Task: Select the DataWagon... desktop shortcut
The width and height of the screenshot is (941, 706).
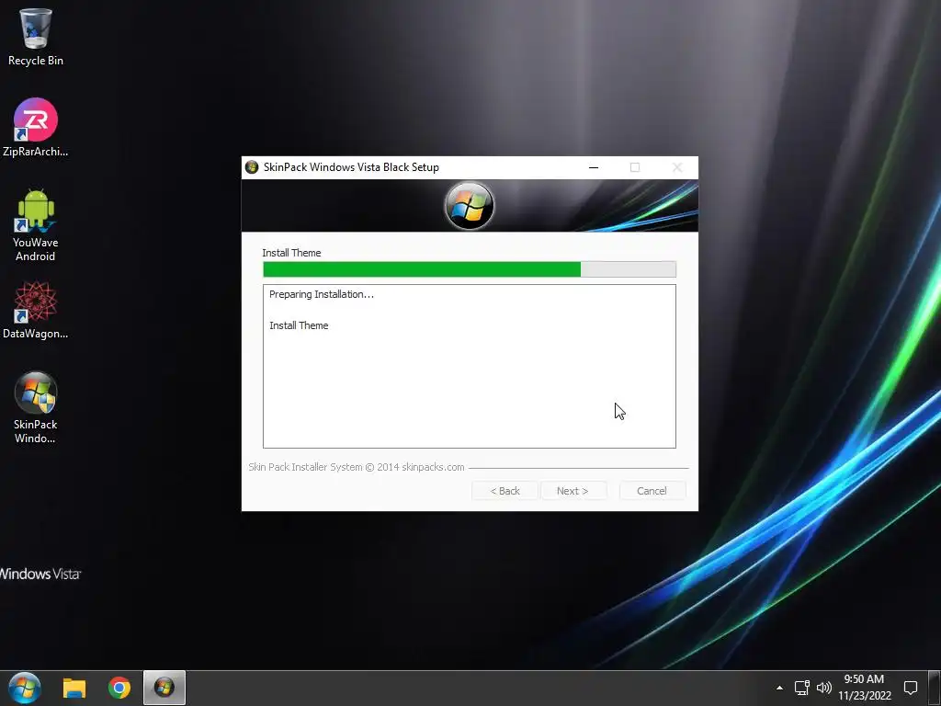Action: [36, 311]
